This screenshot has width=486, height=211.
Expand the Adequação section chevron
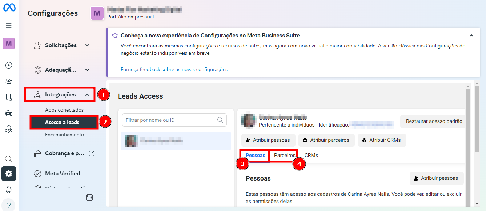click(x=87, y=70)
